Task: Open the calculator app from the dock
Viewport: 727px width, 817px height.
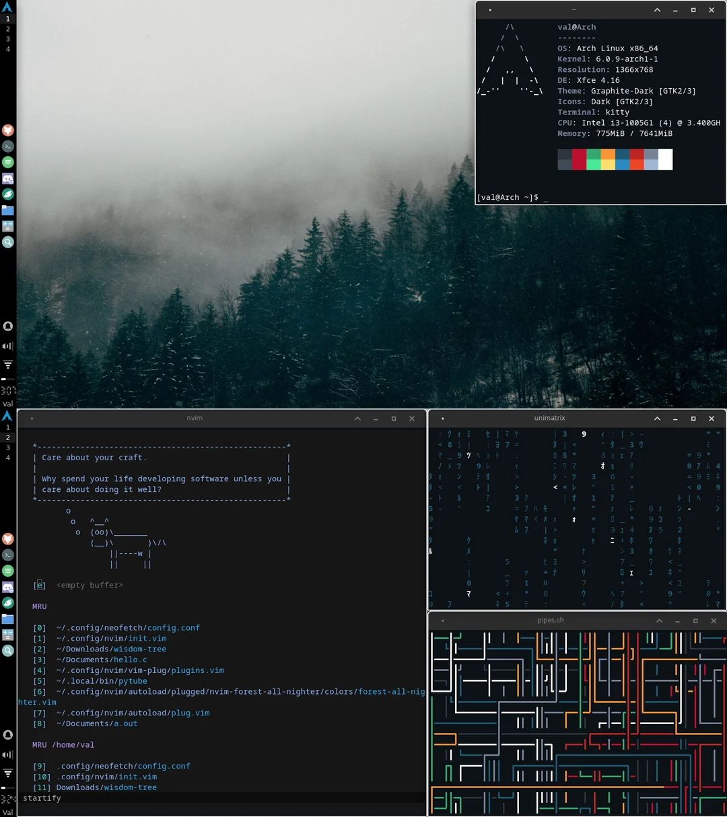Action: tap(7, 226)
